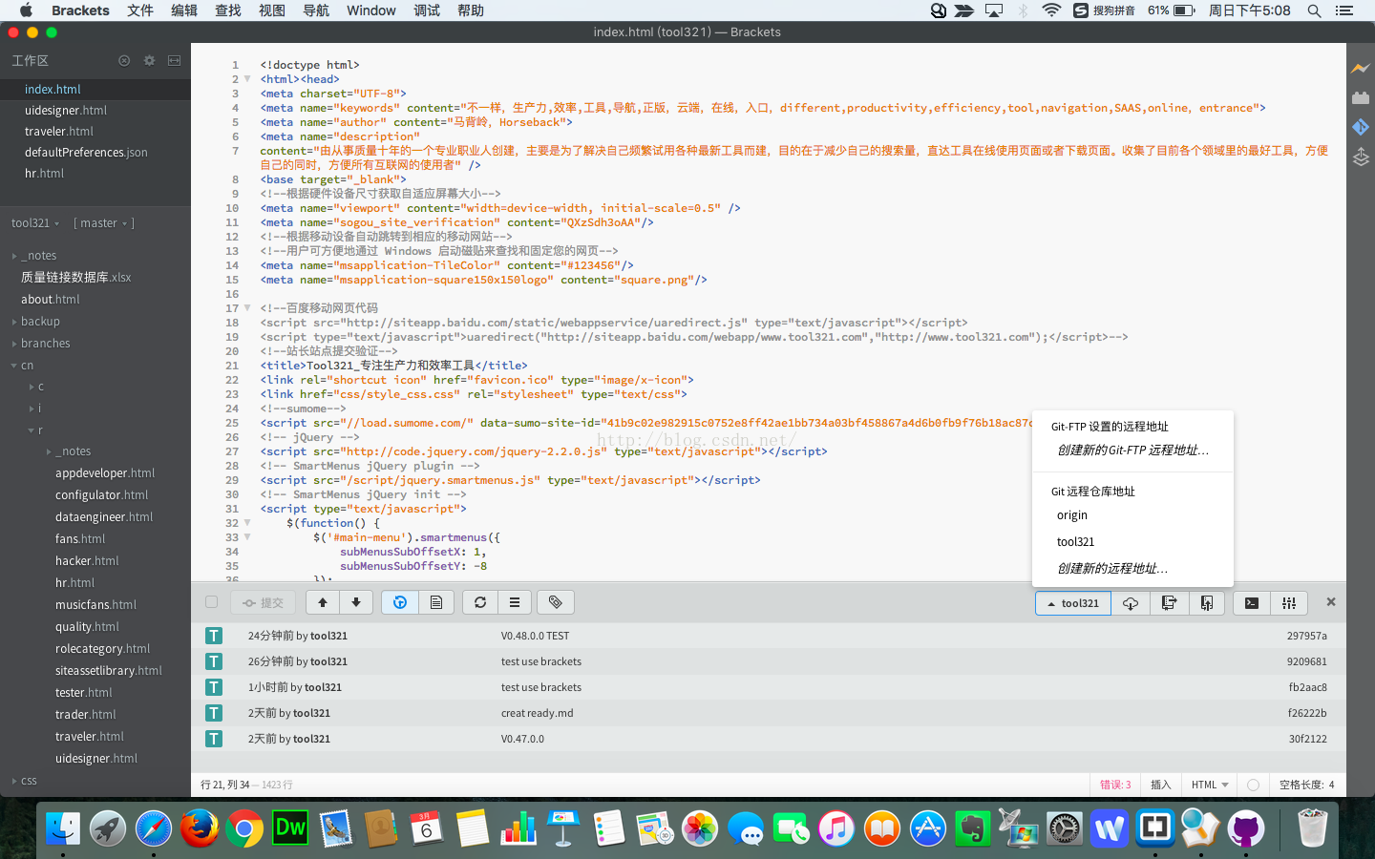1375x859 pixels.
Task: Open 质量链接数据库.xlsx in file tree
Action: click(76, 278)
